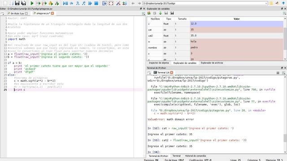Image resolution: width=287 pixels, height=161 pixels.
Task: Switch to Explorador de variables tab
Action: [x=185, y=63]
